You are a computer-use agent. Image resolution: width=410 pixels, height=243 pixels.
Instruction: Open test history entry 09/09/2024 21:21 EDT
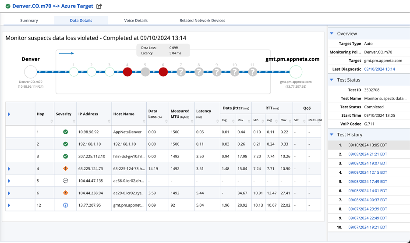coord(368,154)
